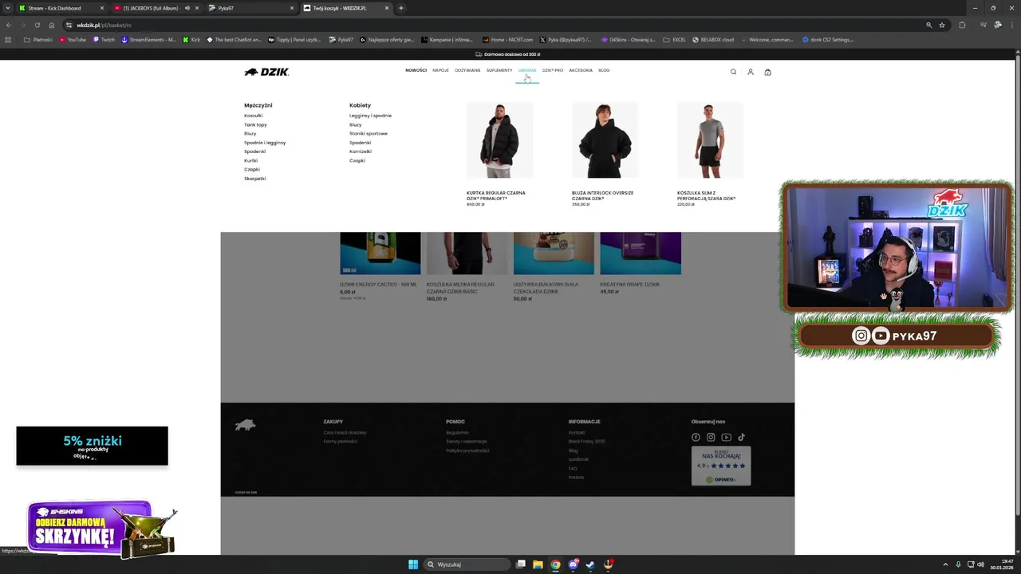
Task: Open File Explorer from the taskbar
Action: 538,564
